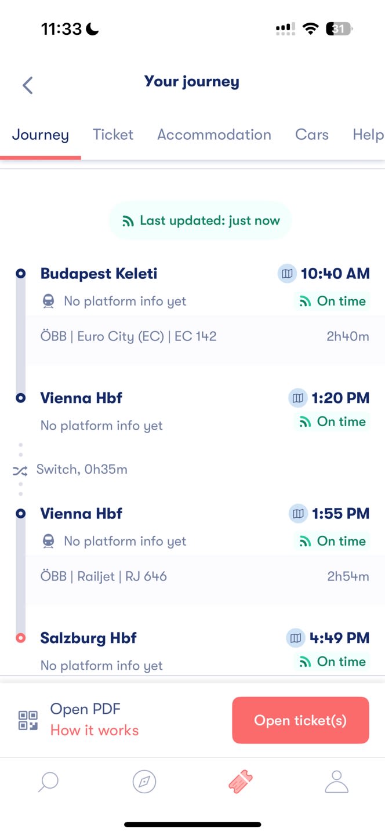The height and width of the screenshot is (835, 385).
Task: Go to the Help tab
Action: tap(368, 135)
